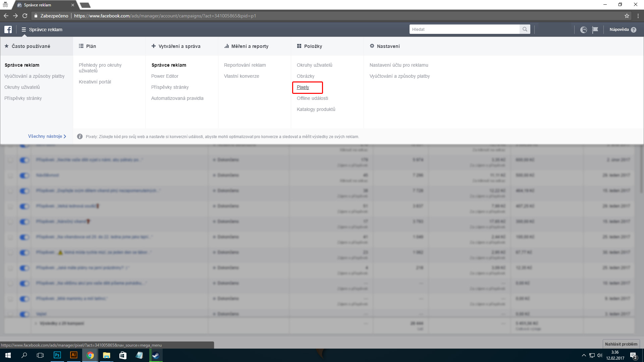This screenshot has height=362, width=644.
Task: Open the Windows Start menu
Action: click(x=8, y=355)
